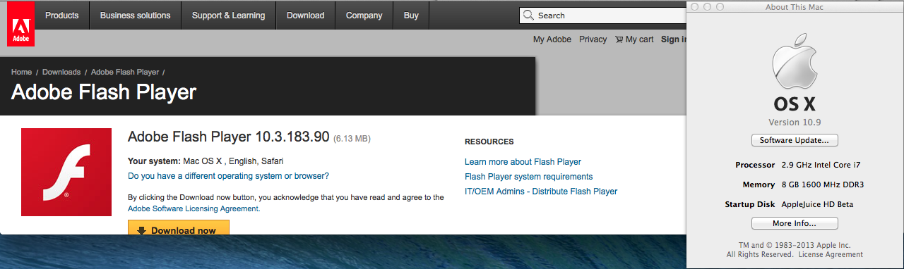The image size is (904, 269).
Task: Click 'Do you have a different operating system' link
Action: tap(228, 176)
